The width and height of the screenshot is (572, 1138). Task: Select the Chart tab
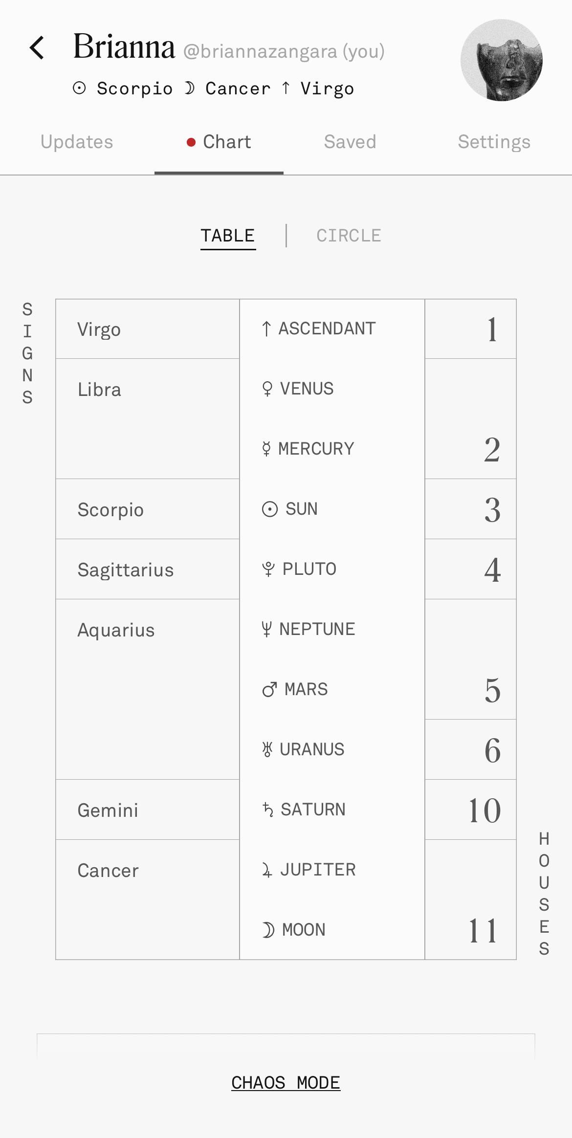[219, 142]
